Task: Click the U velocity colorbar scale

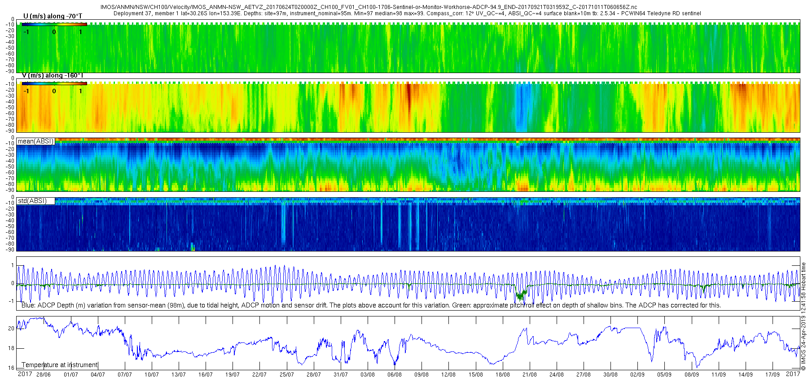Action: click(54, 24)
